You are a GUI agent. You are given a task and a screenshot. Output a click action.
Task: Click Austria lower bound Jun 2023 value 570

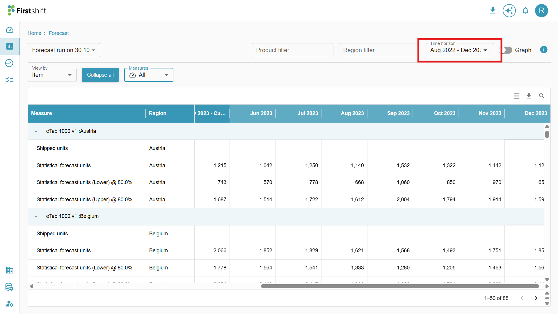coord(268,182)
